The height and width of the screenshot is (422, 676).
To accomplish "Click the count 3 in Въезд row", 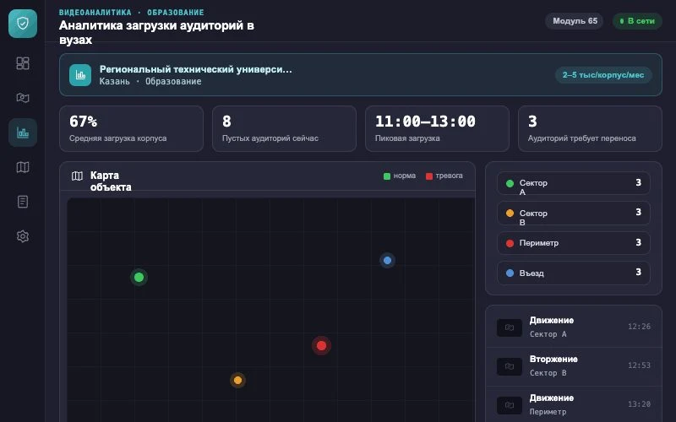I will [638, 272].
